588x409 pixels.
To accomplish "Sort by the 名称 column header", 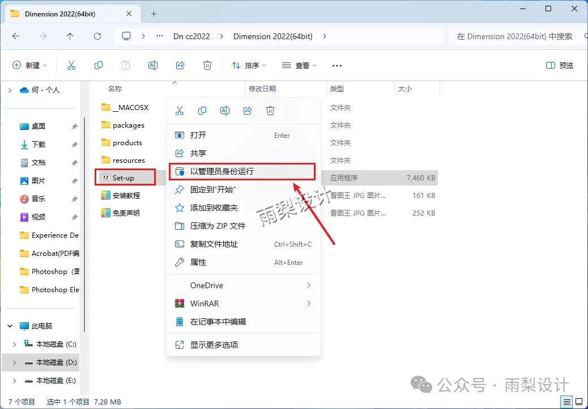I will (115, 88).
